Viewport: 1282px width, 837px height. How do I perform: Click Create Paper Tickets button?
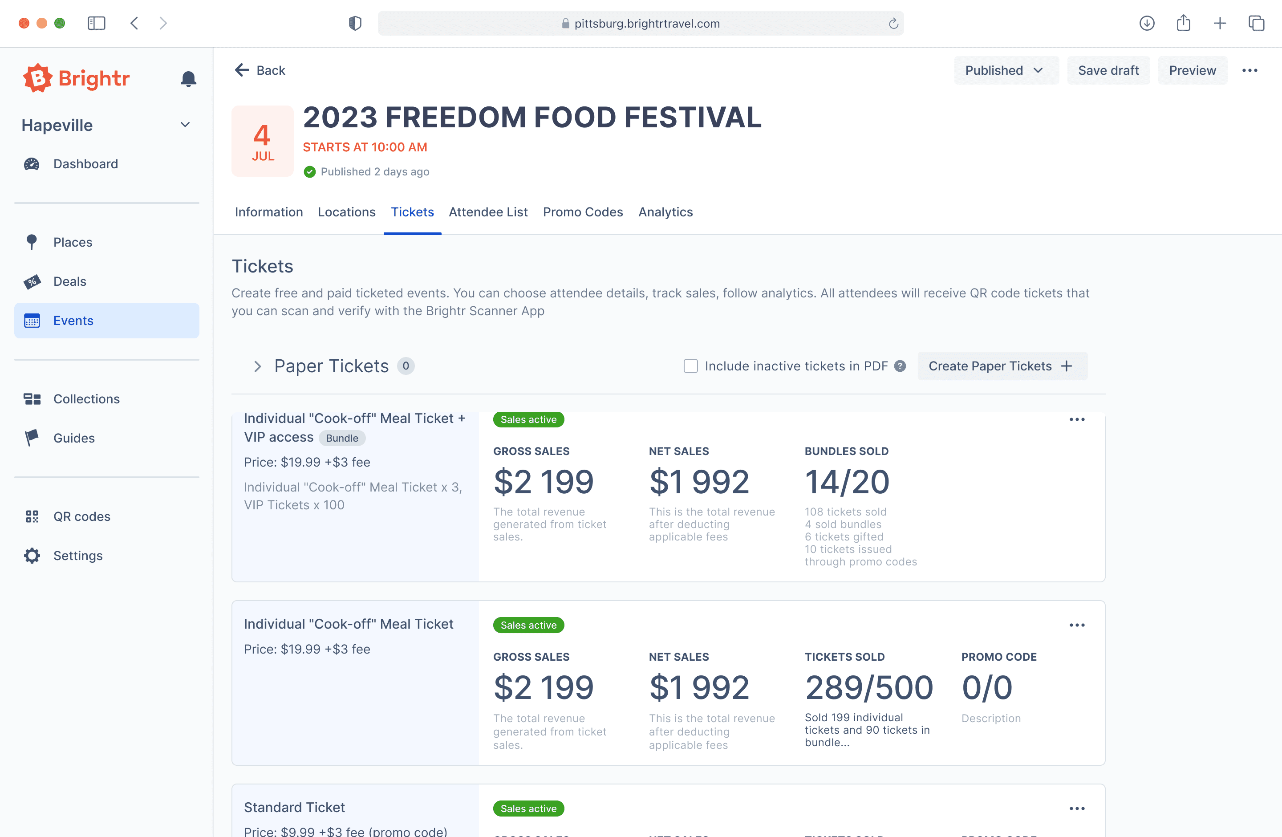point(1002,366)
